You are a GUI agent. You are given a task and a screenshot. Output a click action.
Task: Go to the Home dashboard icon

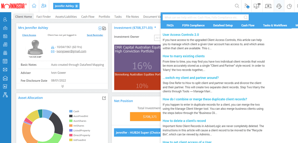click(34, 6)
